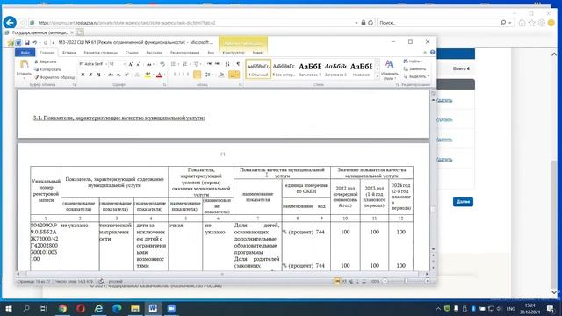This screenshot has width=562, height=316.
Task: Click the sort A-Z icon
Action: pos(227,64)
